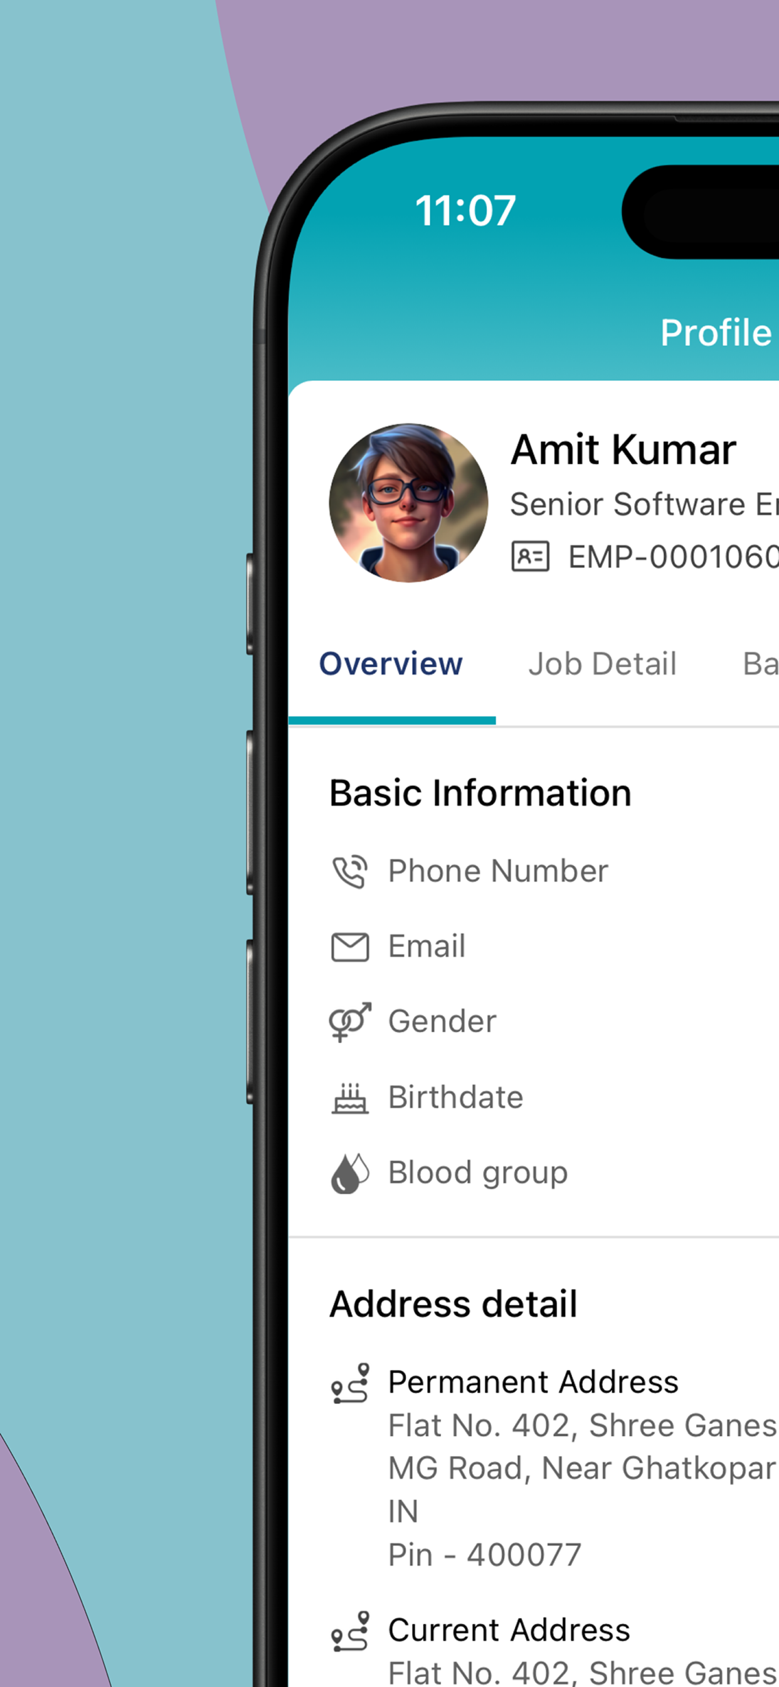This screenshot has height=1687, width=779.
Task: Tap the gender symbols icon
Action: (x=350, y=1022)
